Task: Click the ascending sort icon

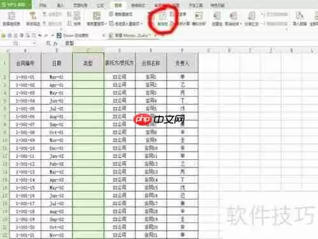Action: 69,15
